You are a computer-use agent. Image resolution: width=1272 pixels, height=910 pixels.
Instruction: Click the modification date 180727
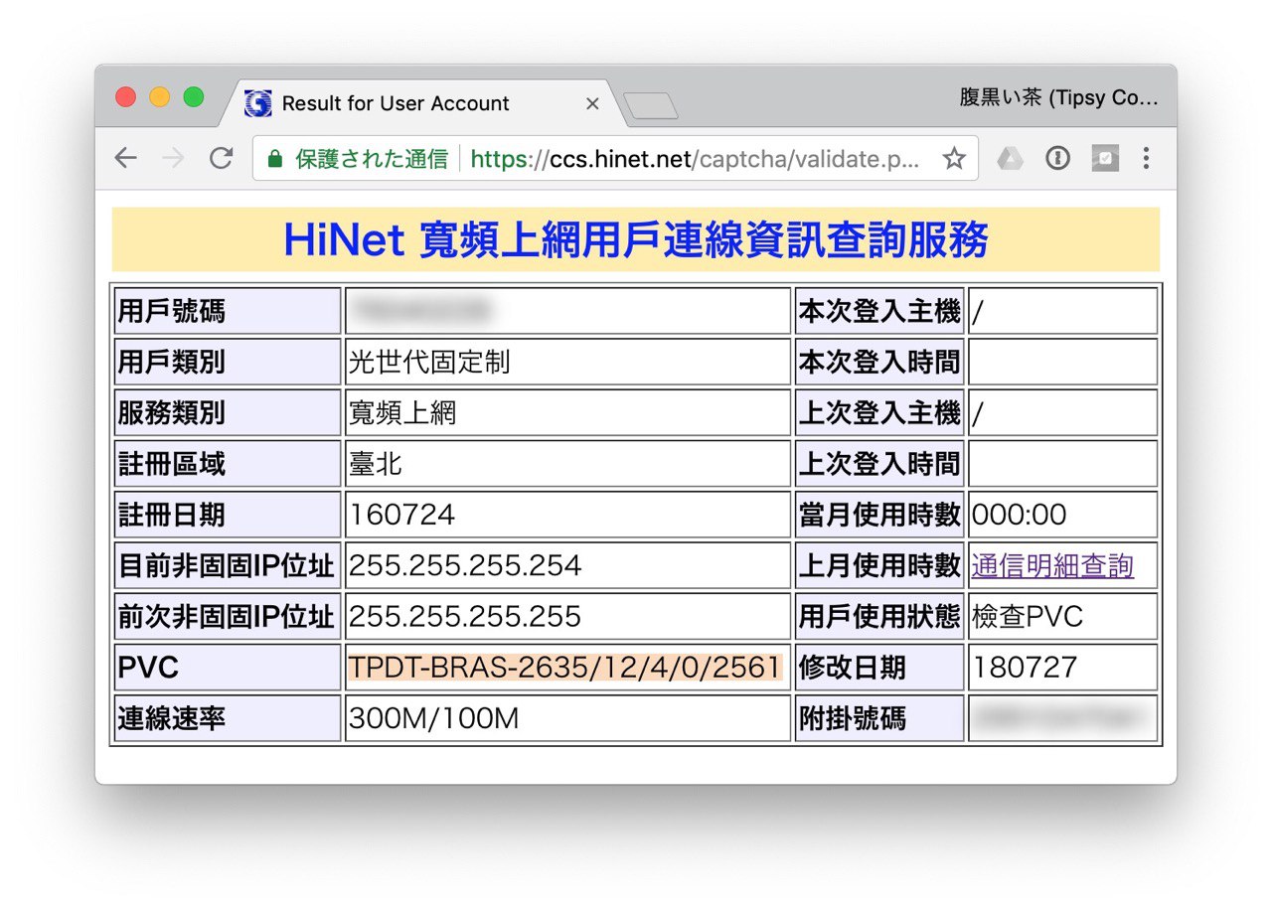pyautogui.click(x=1024, y=668)
